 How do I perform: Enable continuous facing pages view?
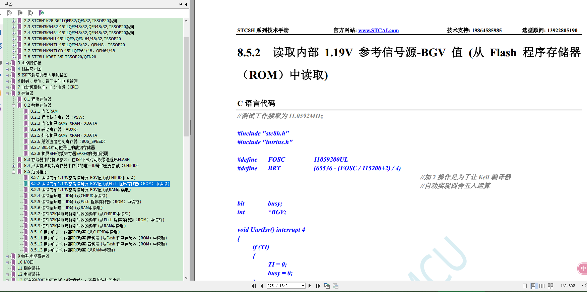[x=550, y=286]
